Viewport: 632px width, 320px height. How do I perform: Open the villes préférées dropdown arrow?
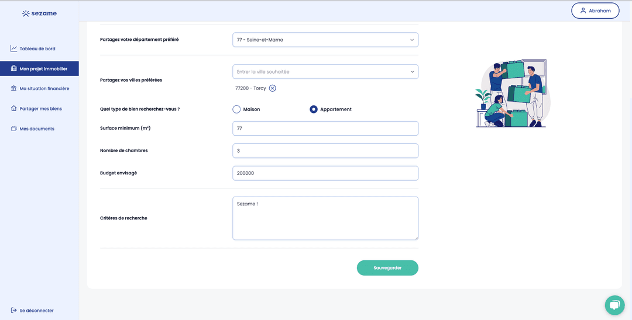412,71
